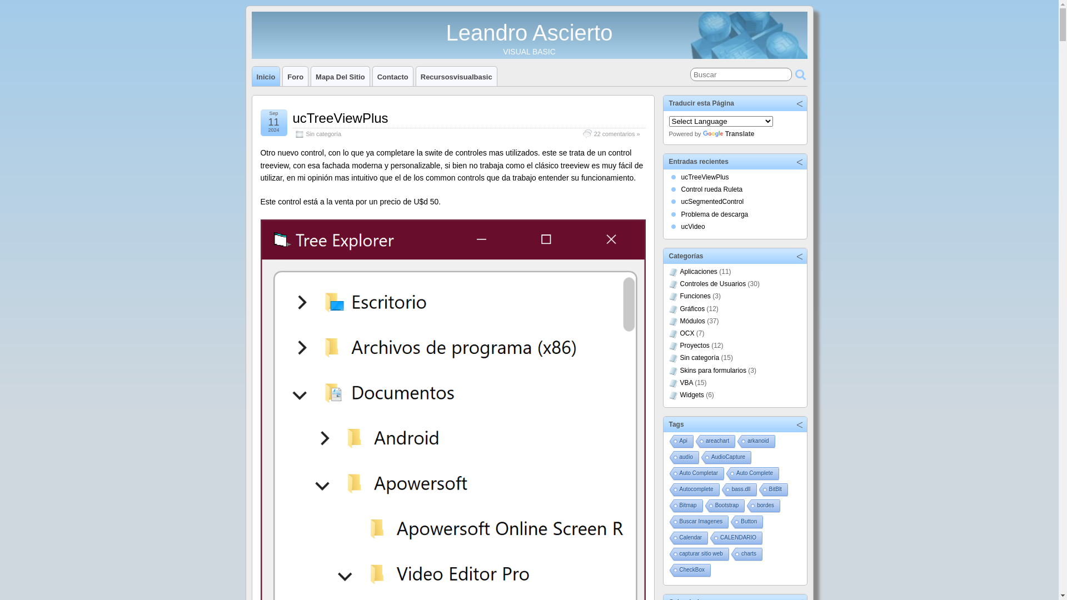Image resolution: width=1067 pixels, height=600 pixels.
Task: Collapse the Categorías widget arrow
Action: 799,257
